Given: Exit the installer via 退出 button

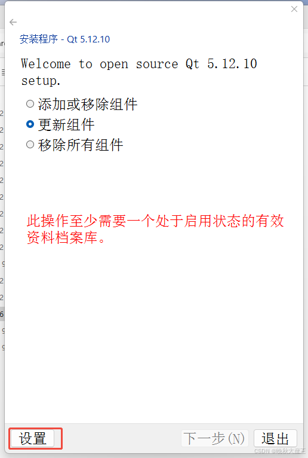Looking at the screenshot, I should [x=275, y=438].
